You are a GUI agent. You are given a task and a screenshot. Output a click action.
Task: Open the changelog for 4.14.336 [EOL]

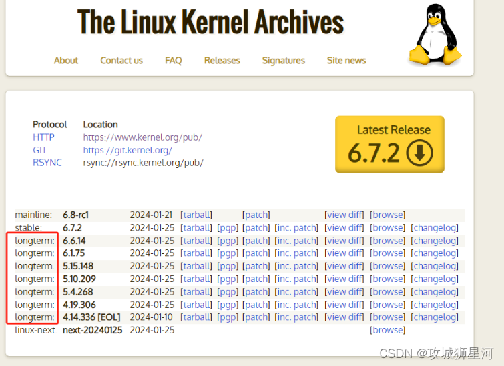435,317
